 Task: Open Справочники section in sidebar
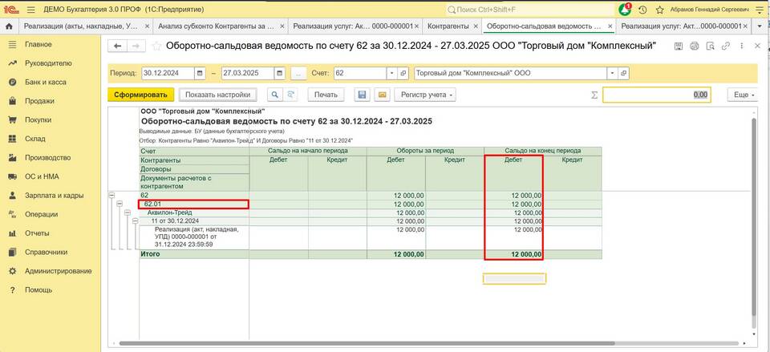coord(46,252)
